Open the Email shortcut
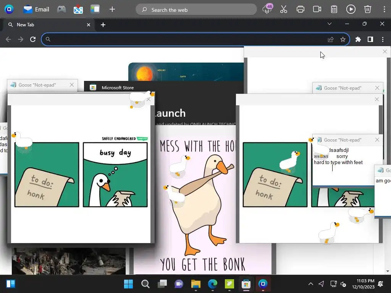This screenshot has height=293, width=391. [x=36, y=10]
